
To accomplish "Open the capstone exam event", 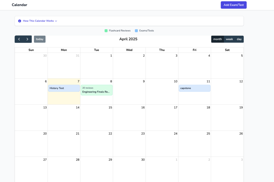I will coord(195,88).
